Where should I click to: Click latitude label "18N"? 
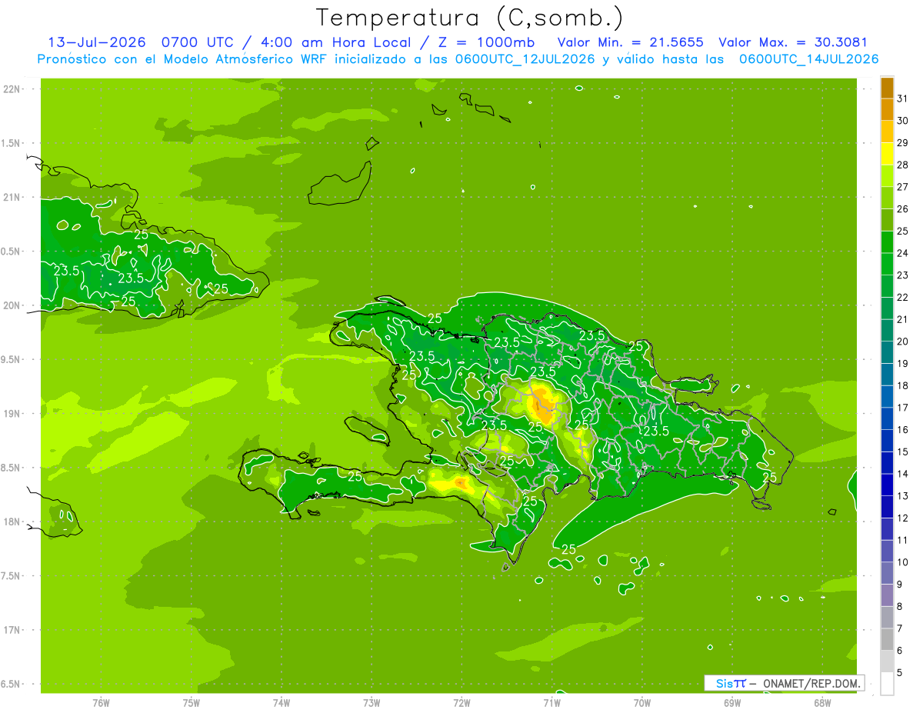(x=12, y=522)
